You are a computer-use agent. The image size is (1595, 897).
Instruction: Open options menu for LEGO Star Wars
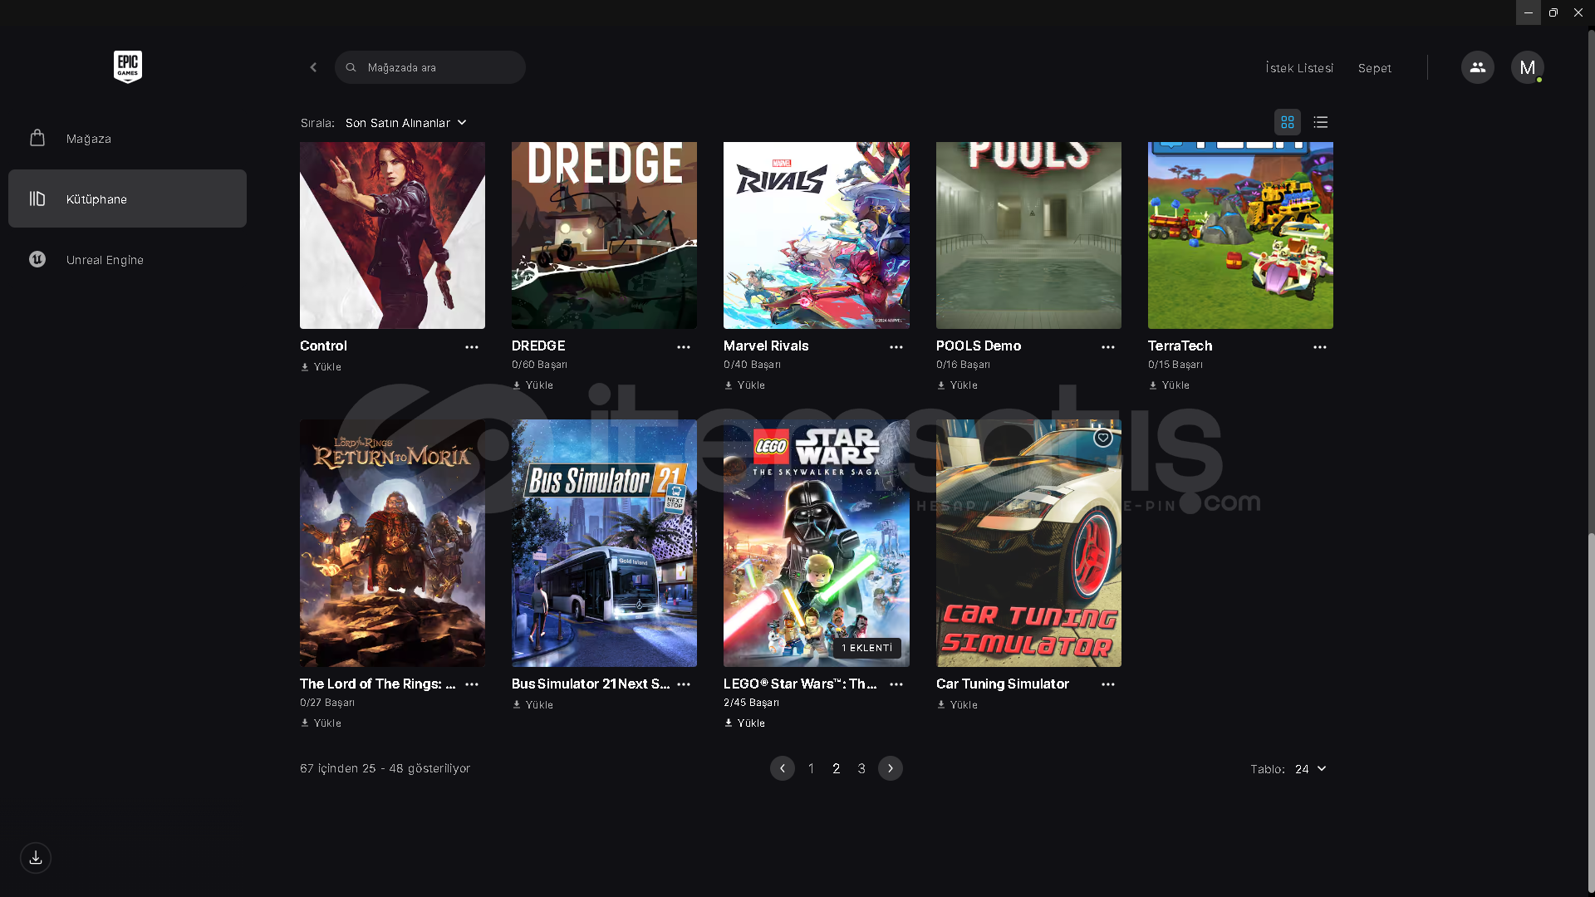click(896, 684)
